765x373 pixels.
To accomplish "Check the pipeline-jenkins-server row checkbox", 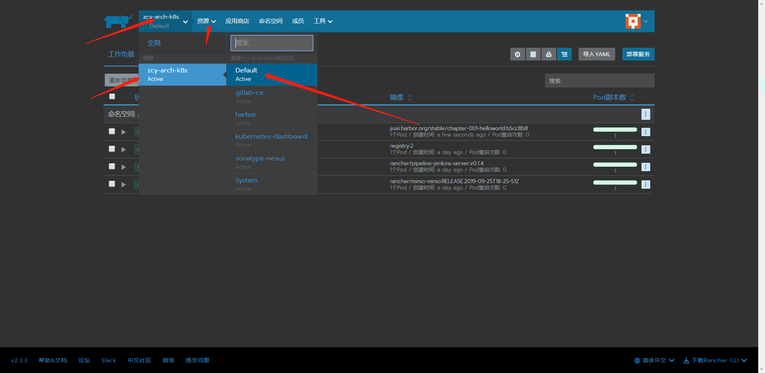I will [112, 166].
